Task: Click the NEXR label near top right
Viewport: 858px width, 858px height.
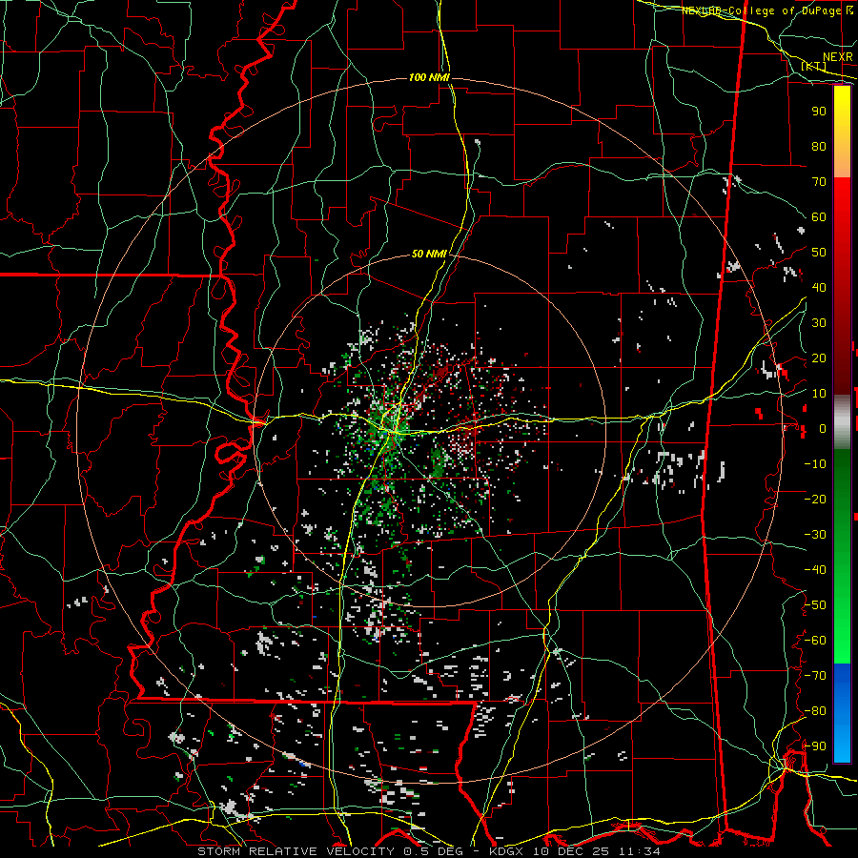Action: pos(838,57)
